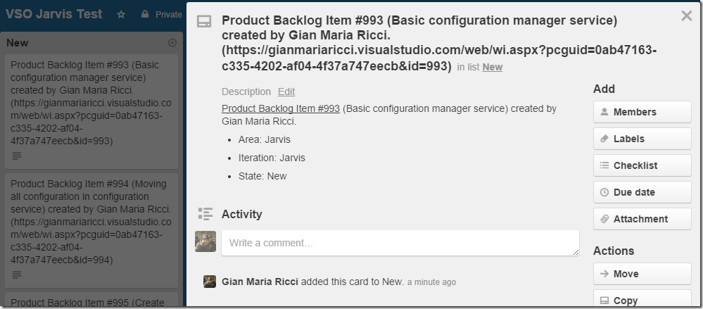Click the lock icon beside Private

tap(144, 14)
